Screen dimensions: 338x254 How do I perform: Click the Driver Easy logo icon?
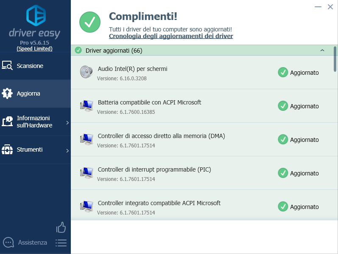point(36,15)
